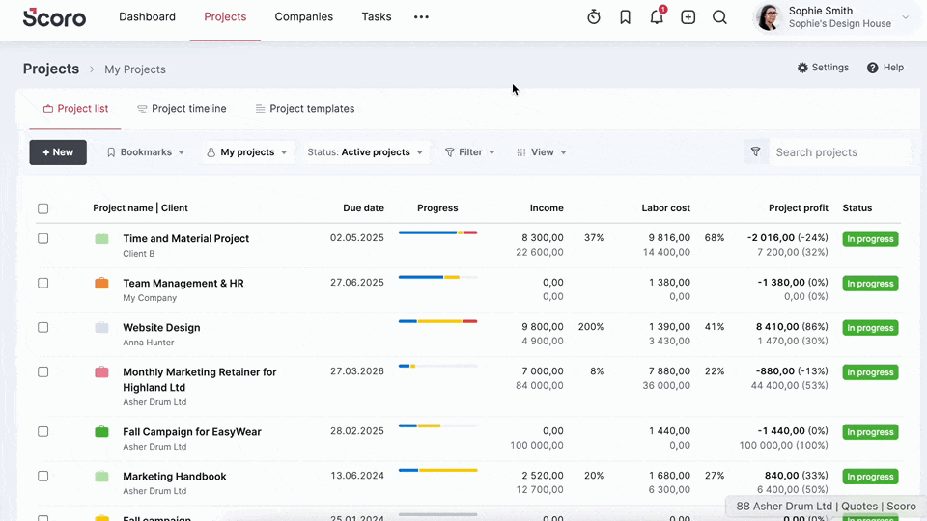Open the My projects dropdown
This screenshot has height=521, width=927.
(247, 152)
